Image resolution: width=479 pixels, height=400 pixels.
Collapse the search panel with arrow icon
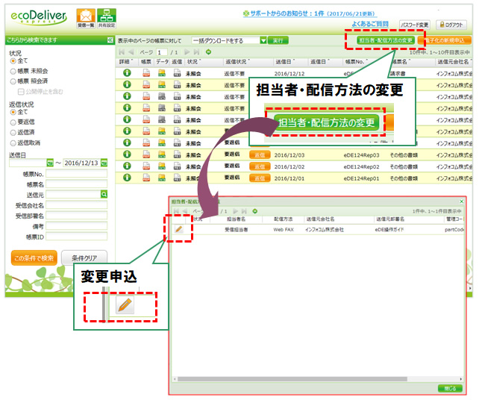[x=110, y=40]
